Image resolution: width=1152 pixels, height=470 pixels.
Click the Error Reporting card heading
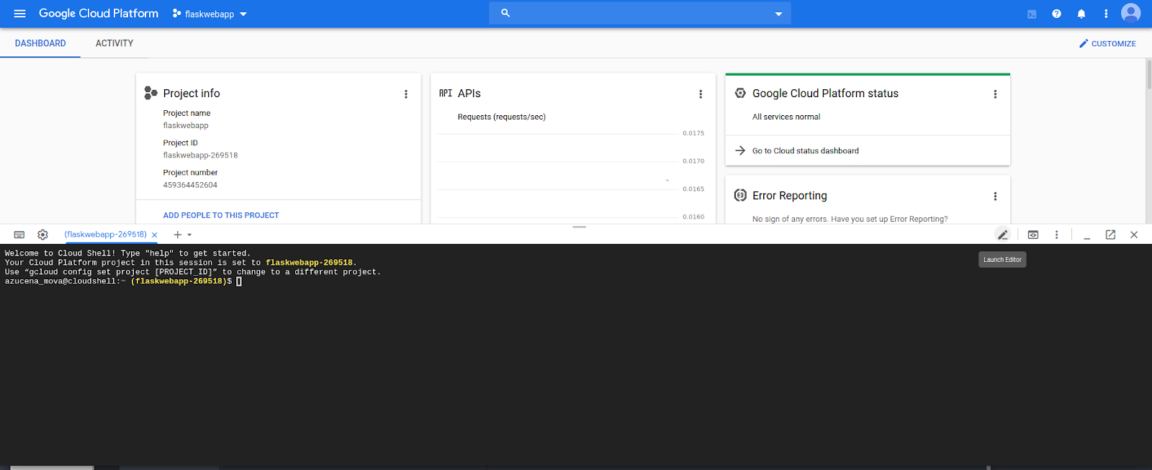[x=790, y=196]
